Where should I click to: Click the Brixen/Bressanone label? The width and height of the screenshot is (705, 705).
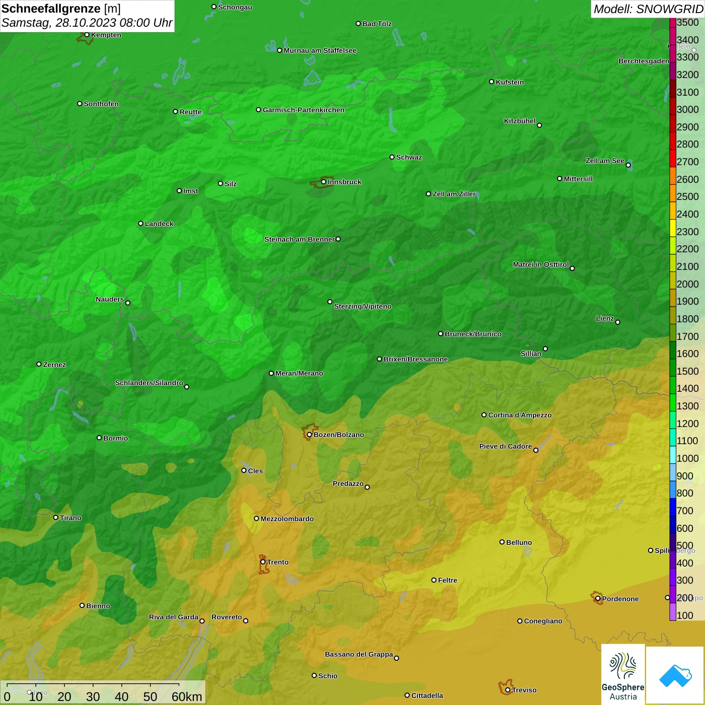click(416, 359)
